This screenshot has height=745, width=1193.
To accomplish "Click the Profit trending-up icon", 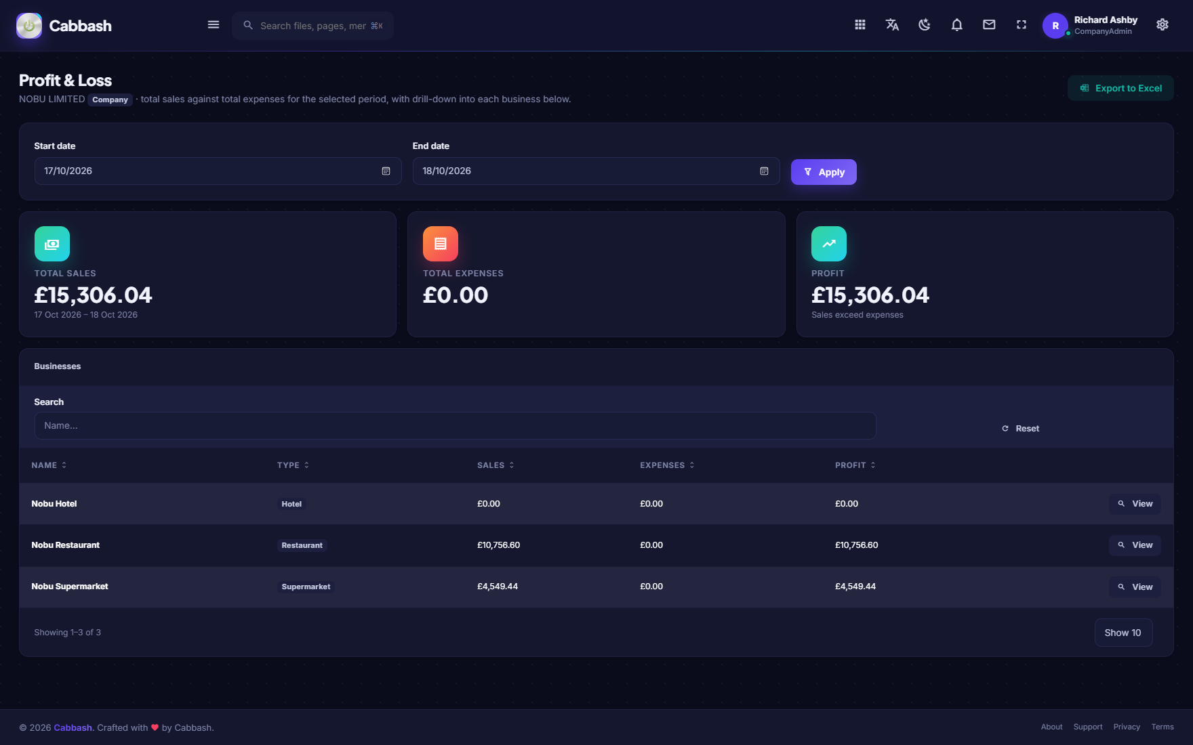I will click(x=829, y=244).
